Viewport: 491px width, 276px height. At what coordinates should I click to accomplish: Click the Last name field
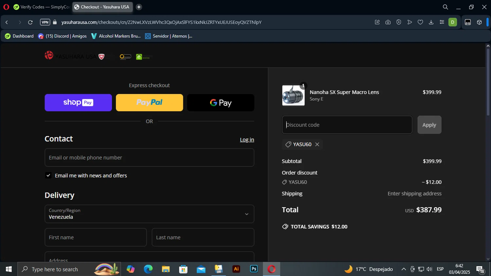point(203,237)
